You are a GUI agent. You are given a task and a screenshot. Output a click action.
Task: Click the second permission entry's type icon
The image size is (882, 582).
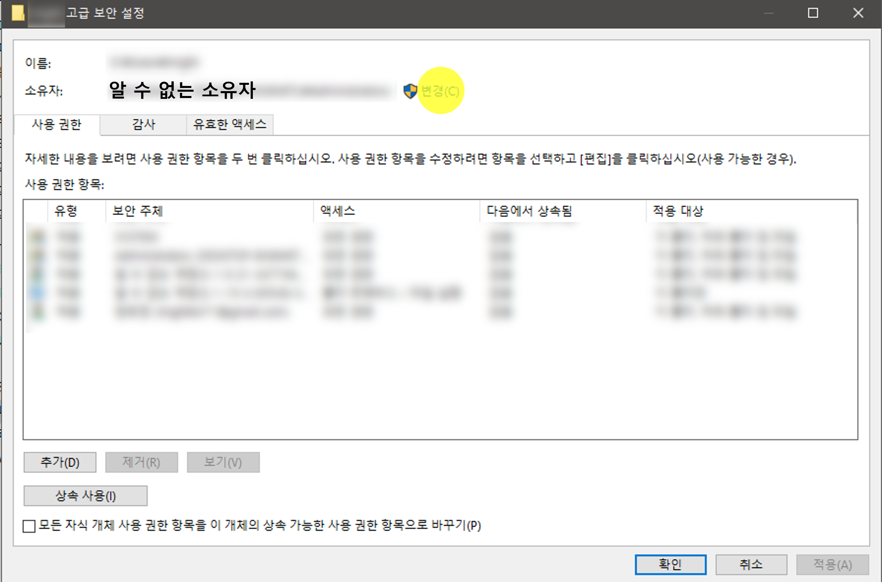(x=37, y=255)
